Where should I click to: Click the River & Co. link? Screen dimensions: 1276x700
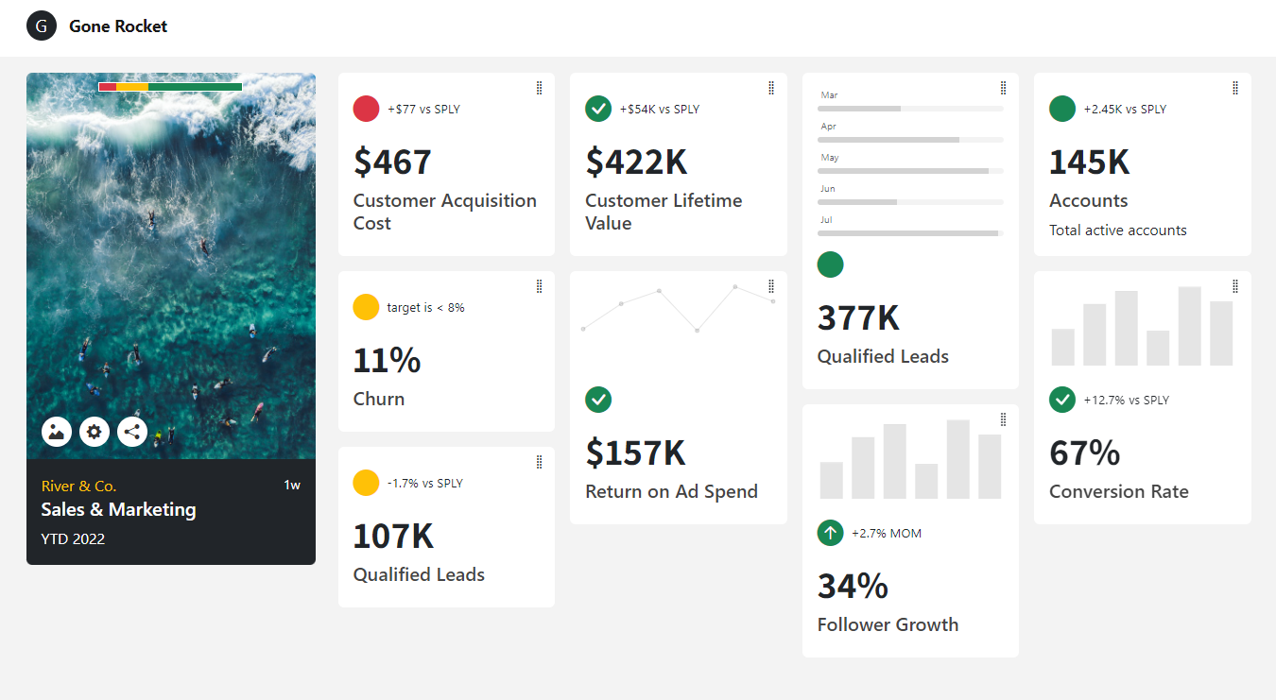tap(78, 486)
